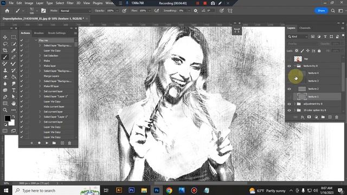Select the Pen tool
This screenshot has width=347, height=195.
point(5,97)
